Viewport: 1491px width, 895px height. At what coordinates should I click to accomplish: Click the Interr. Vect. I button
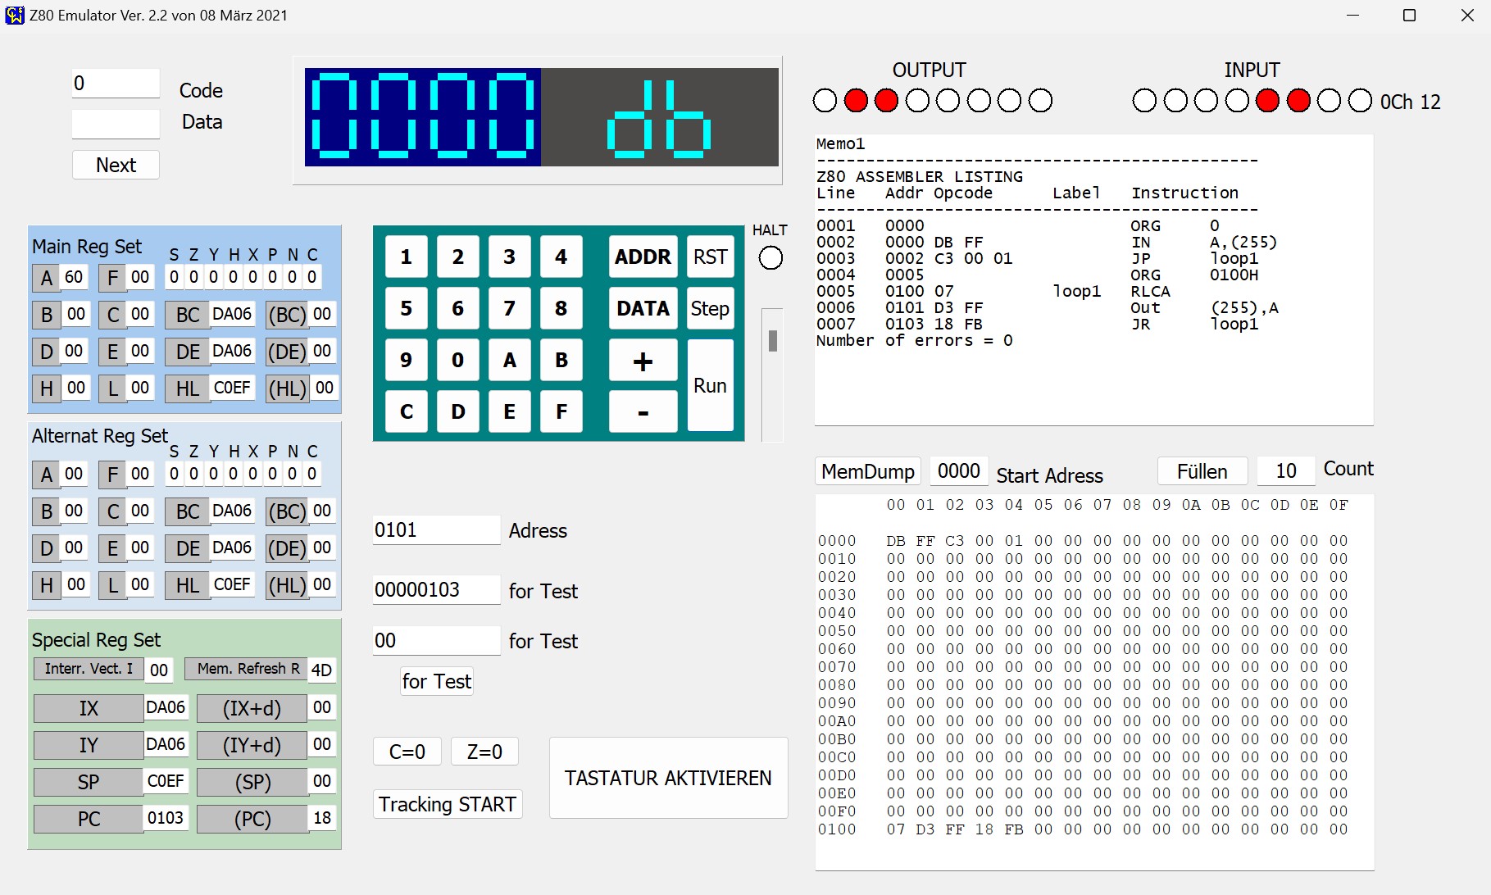(x=89, y=669)
